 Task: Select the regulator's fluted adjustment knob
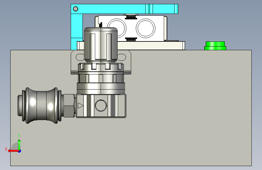(101, 45)
